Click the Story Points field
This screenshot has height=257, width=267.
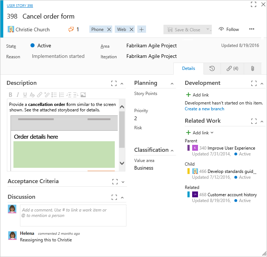[155, 101]
